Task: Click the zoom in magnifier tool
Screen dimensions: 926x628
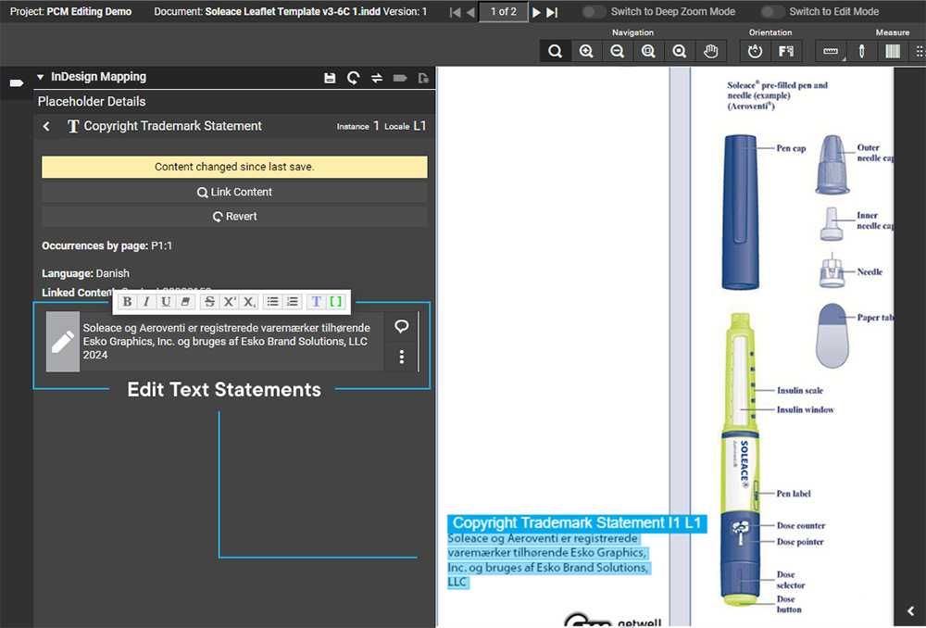Action: (x=586, y=52)
